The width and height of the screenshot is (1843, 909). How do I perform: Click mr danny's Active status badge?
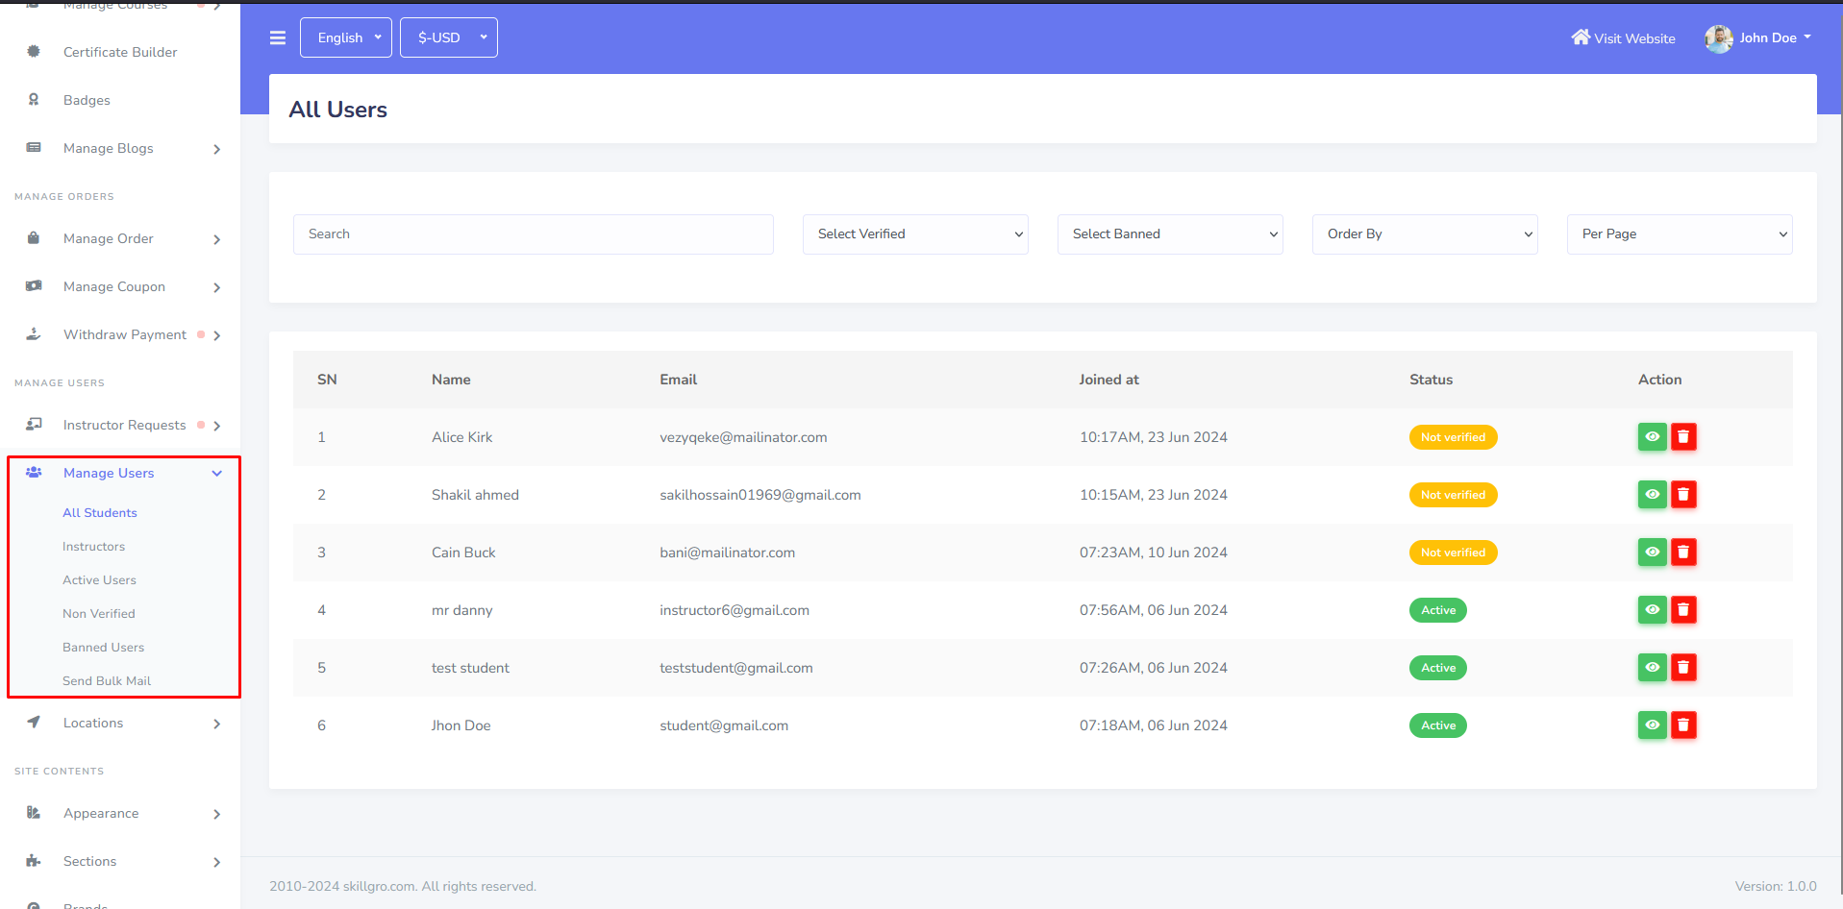pos(1438,610)
